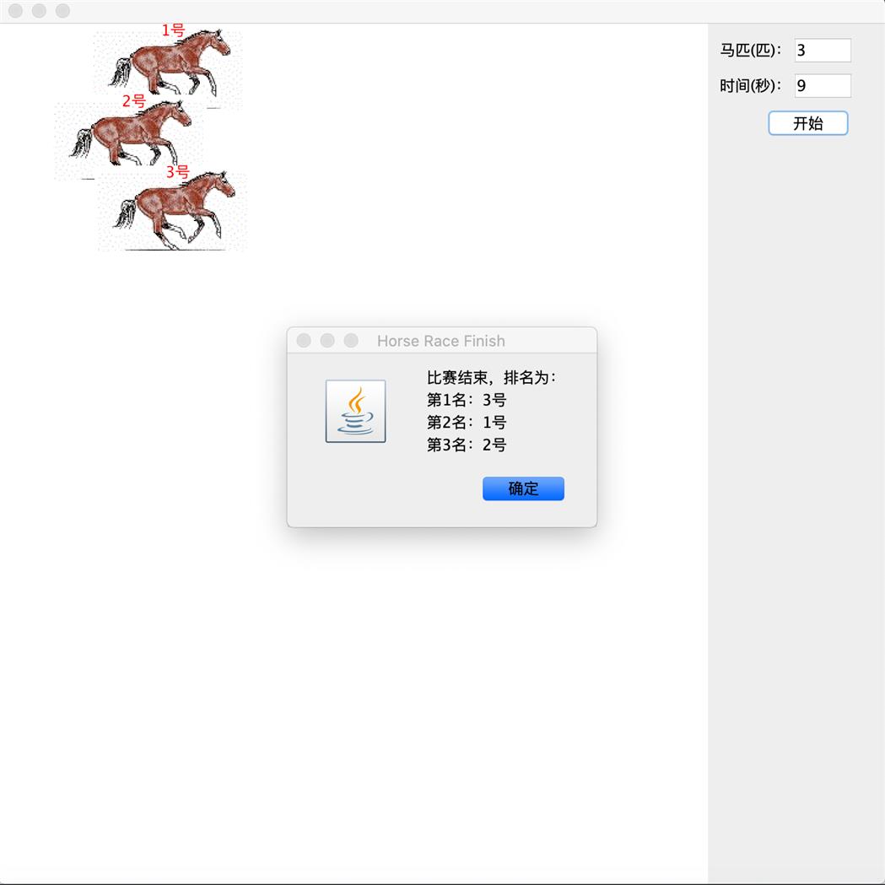Zoom the main horse race window
The width and height of the screenshot is (885, 885).
click(62, 11)
